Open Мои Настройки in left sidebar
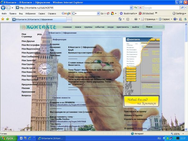The height and width of the screenshot is (141, 188). (x=30, y=80)
